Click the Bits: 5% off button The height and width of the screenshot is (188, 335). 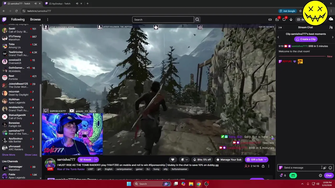click(202, 160)
